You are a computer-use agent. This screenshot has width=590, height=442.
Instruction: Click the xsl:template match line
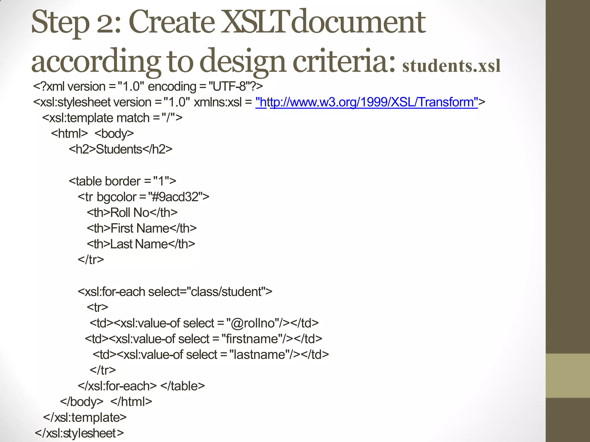112,118
